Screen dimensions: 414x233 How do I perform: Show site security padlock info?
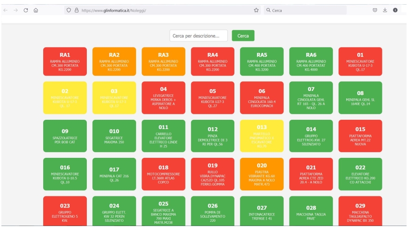pos(76,10)
